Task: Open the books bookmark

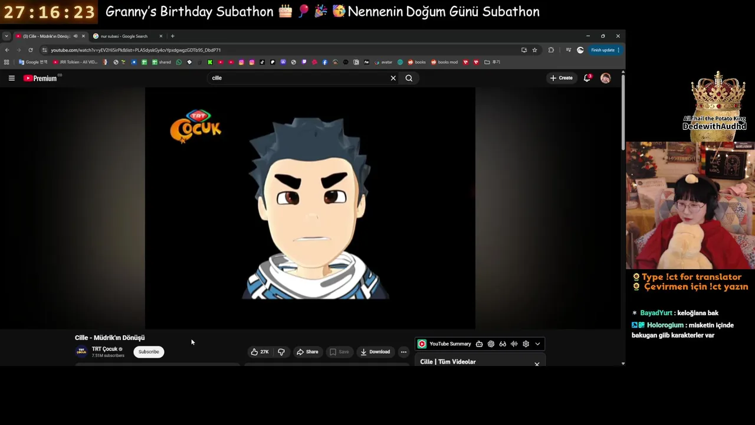Action: [417, 62]
